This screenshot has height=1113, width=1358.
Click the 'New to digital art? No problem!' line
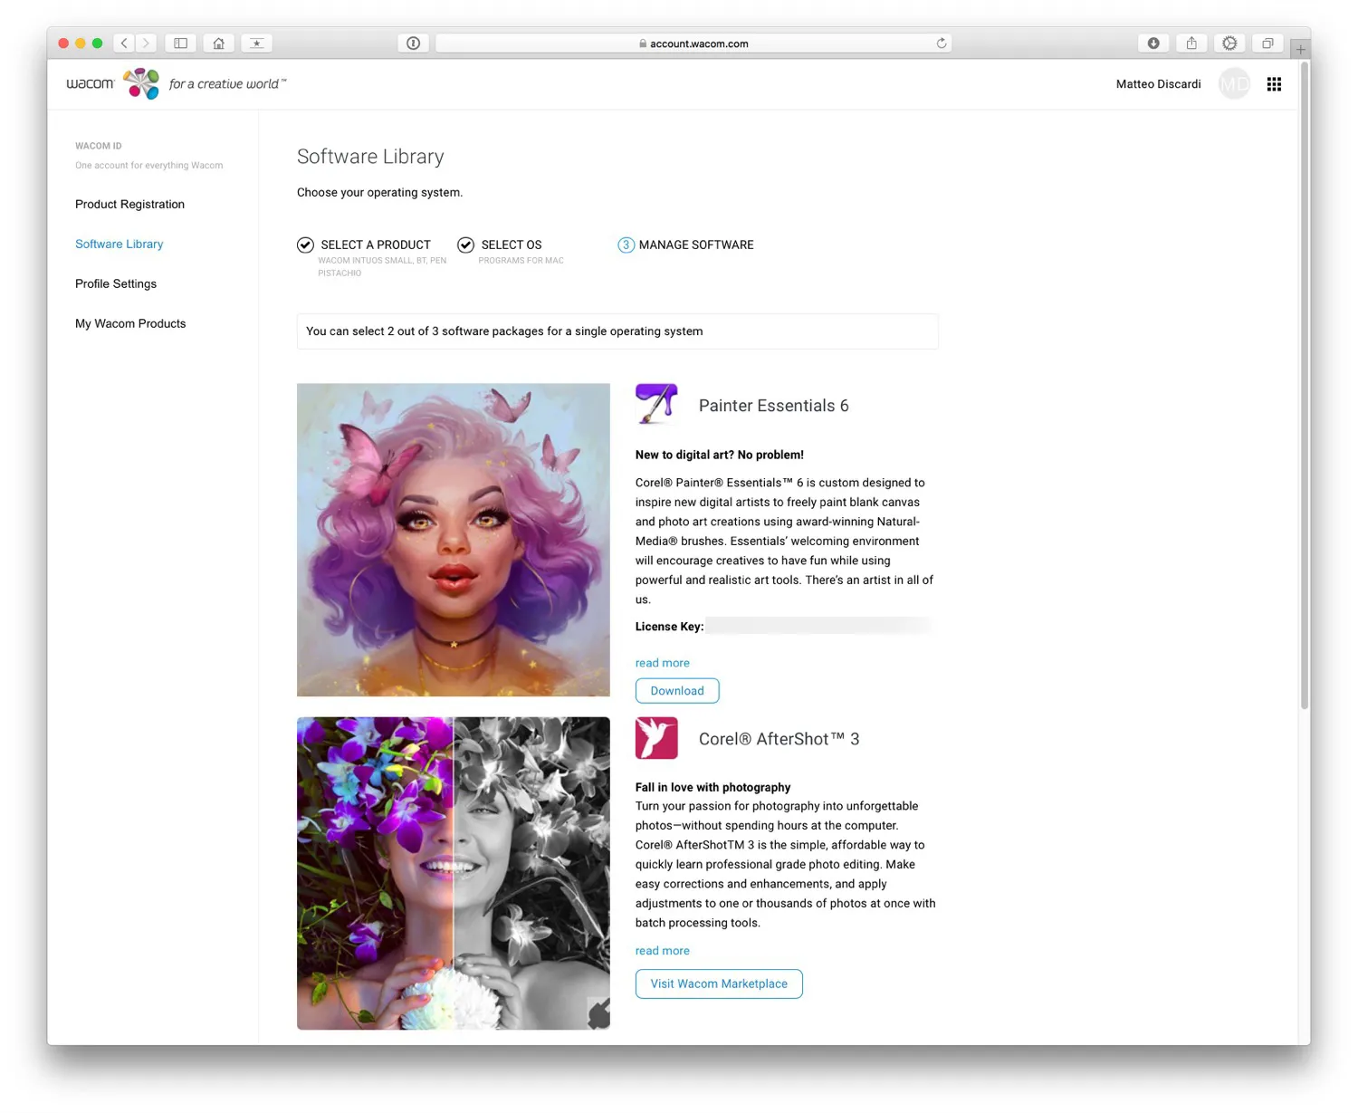point(719,455)
